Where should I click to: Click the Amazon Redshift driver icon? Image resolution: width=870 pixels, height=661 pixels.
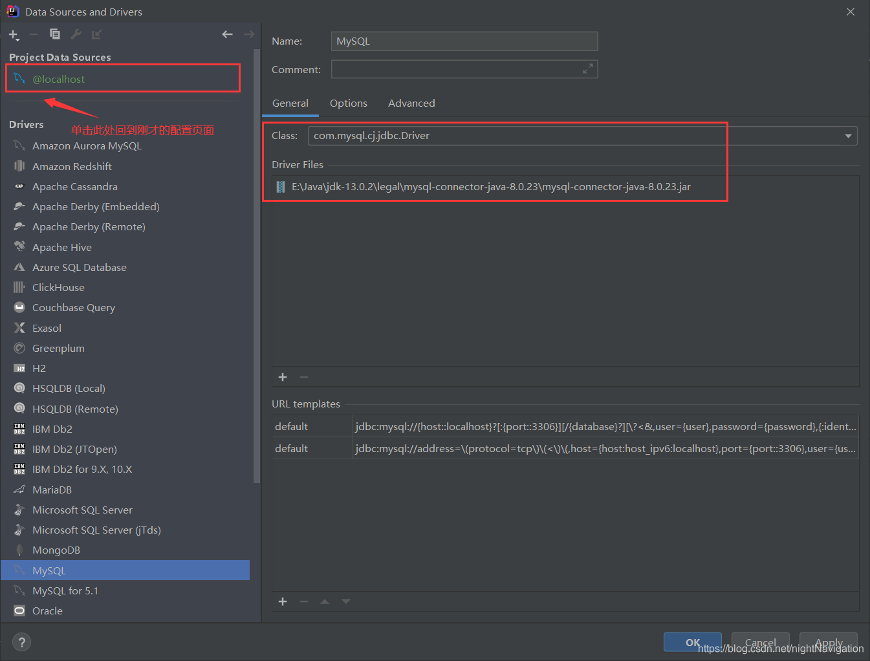19,166
